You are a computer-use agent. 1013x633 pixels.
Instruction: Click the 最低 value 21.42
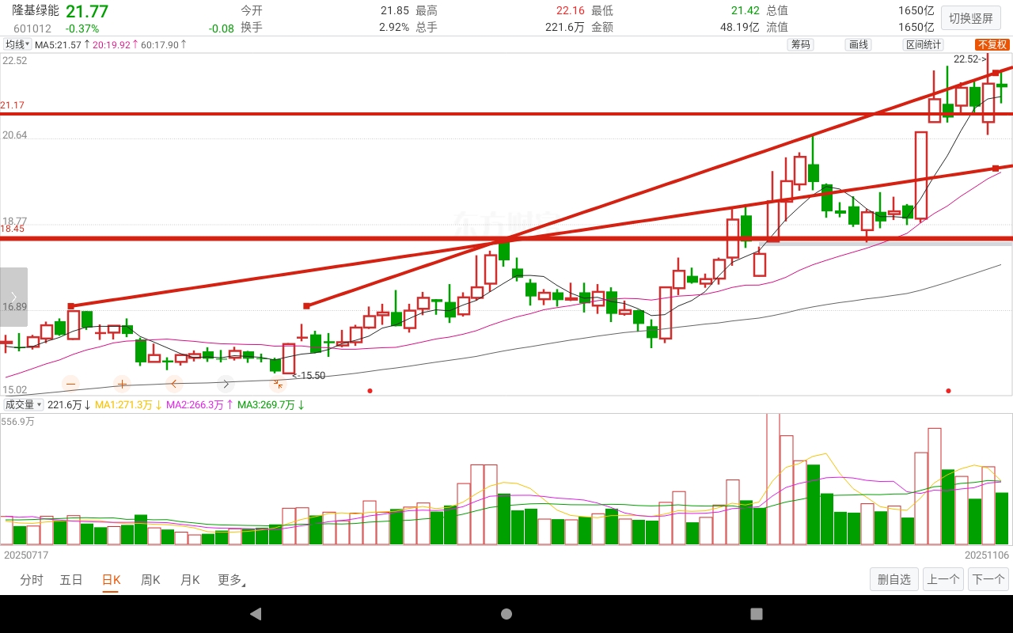(x=746, y=10)
